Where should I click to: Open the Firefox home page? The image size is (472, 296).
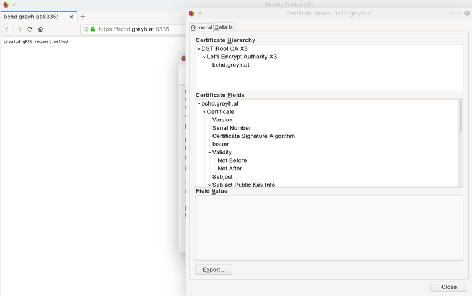[41, 29]
